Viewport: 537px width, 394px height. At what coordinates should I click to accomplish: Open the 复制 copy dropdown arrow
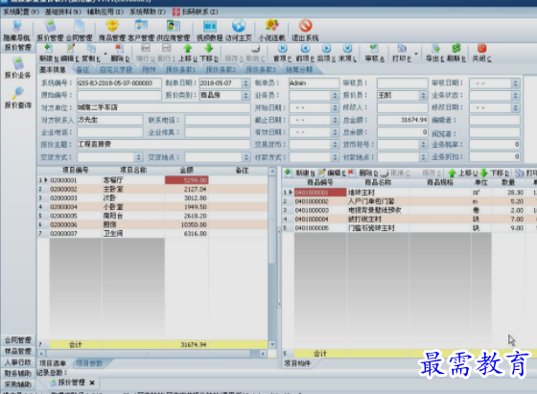[x=105, y=54]
